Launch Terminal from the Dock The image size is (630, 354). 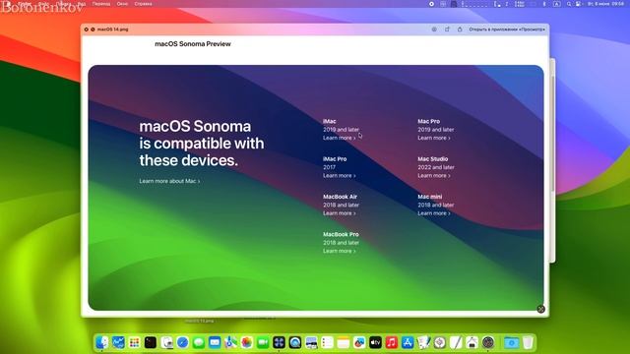(151, 342)
